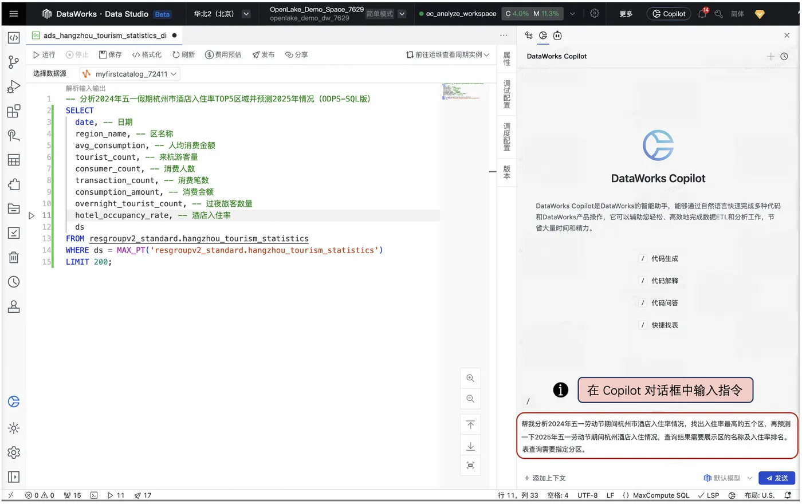Click the 发布 publish button
This screenshot has height=504, width=802.
click(264, 55)
